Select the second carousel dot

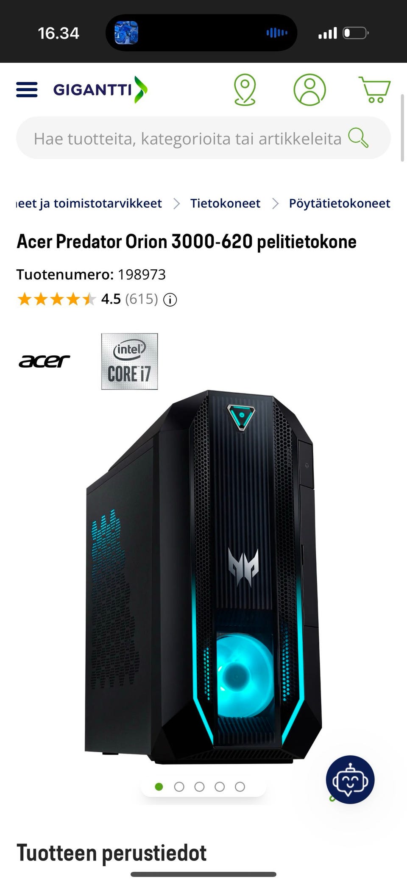point(179,787)
